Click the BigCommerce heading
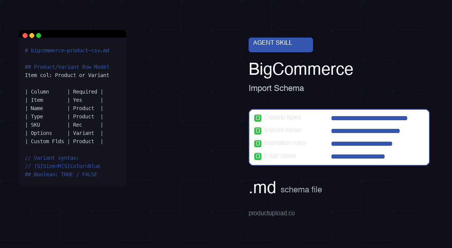The height and width of the screenshot is (248, 452). (x=301, y=70)
